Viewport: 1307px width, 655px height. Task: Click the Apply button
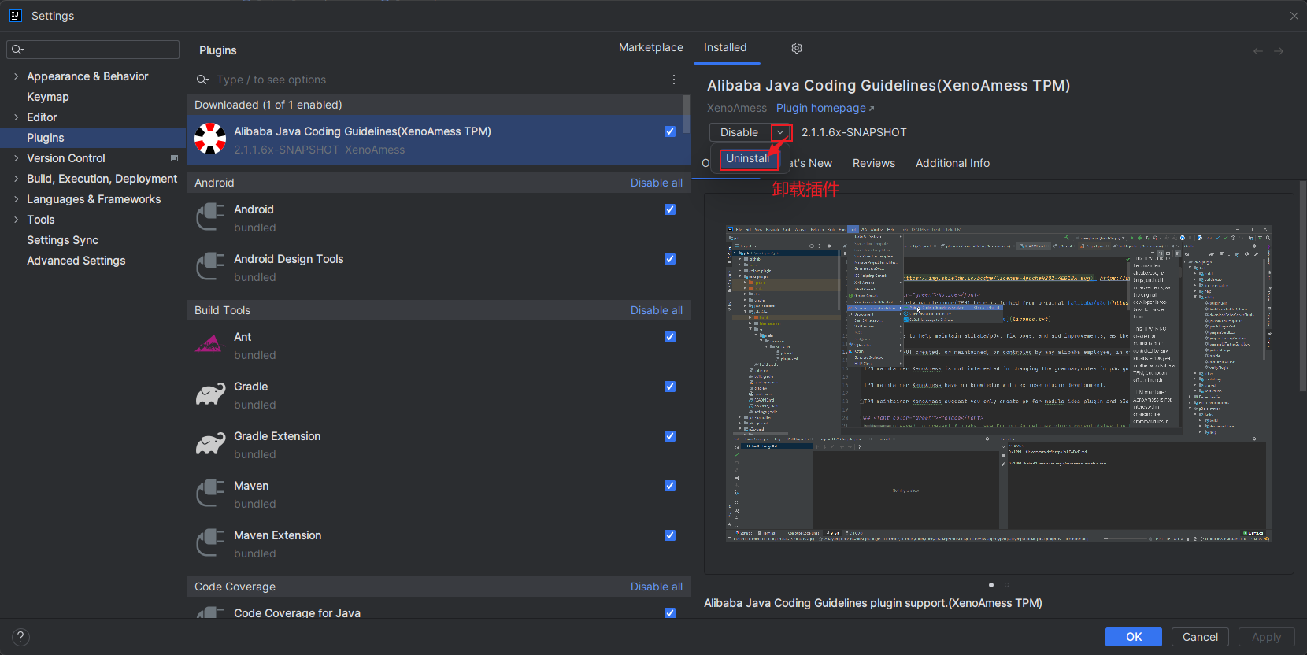pyautogui.click(x=1267, y=637)
